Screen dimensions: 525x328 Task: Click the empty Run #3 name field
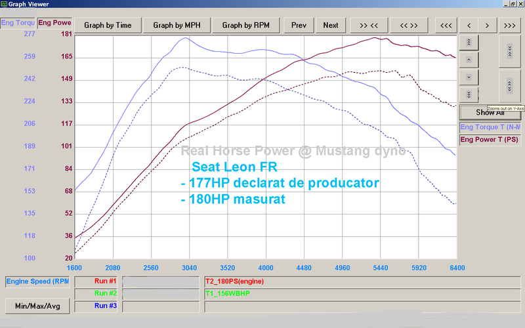[x=362, y=306]
